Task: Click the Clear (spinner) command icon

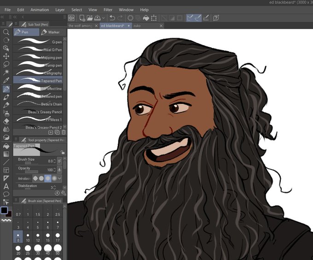Action: pos(130,18)
